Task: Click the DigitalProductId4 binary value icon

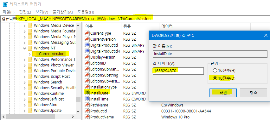Action: pos(87,51)
